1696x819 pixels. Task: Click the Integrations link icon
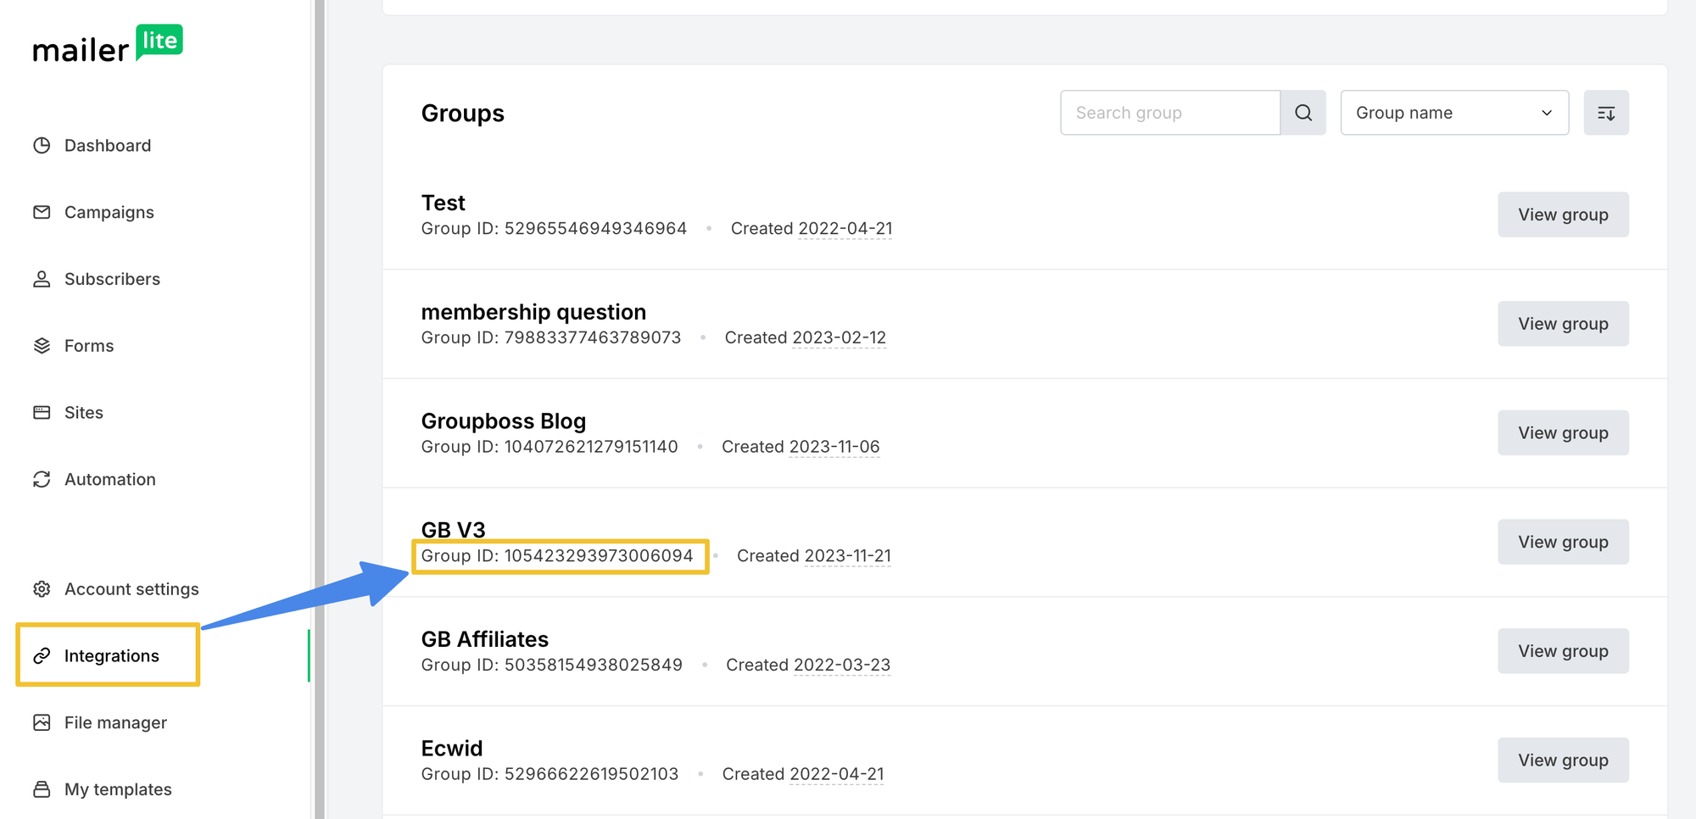pyautogui.click(x=42, y=655)
